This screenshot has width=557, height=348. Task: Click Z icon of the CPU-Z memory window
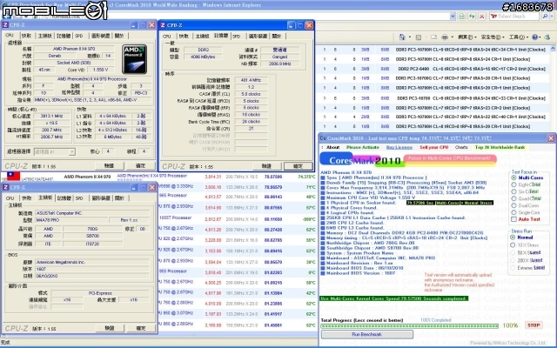pyautogui.click(x=163, y=25)
